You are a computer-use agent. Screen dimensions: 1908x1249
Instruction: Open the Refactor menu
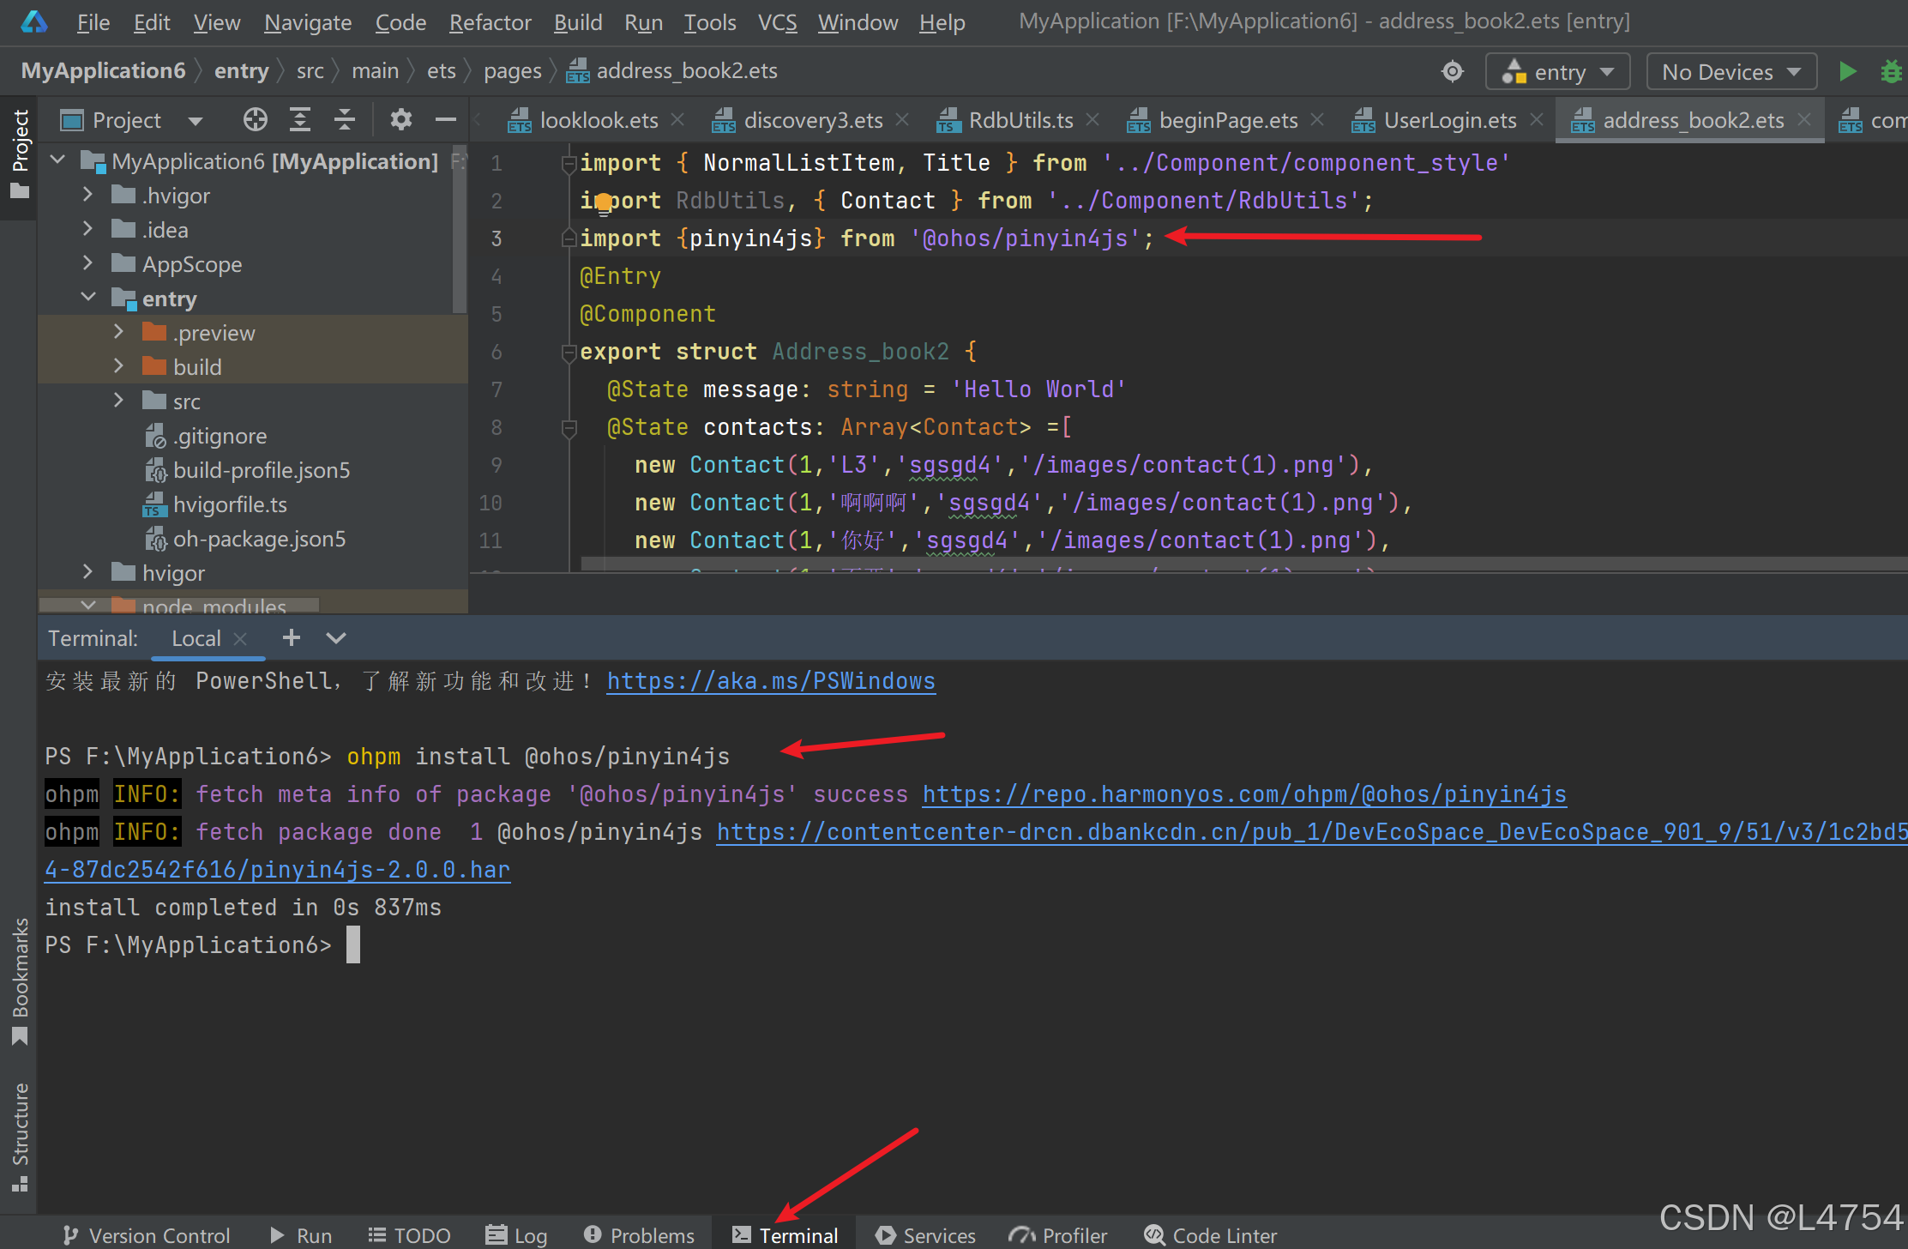coord(490,22)
